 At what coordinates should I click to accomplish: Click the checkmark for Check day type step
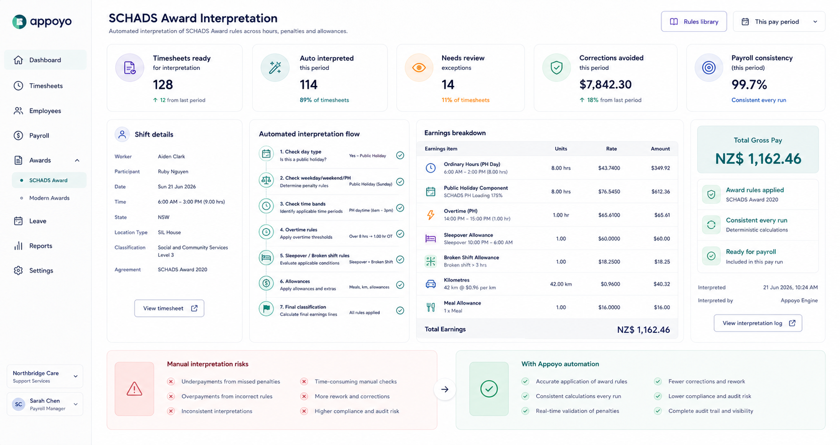[x=400, y=155]
